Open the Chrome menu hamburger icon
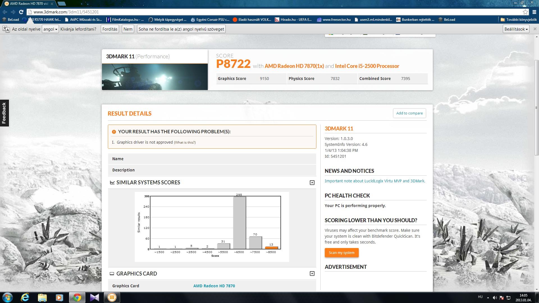The image size is (539, 303). tap(534, 12)
